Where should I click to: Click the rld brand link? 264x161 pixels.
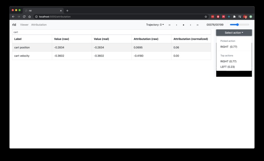(x=14, y=25)
